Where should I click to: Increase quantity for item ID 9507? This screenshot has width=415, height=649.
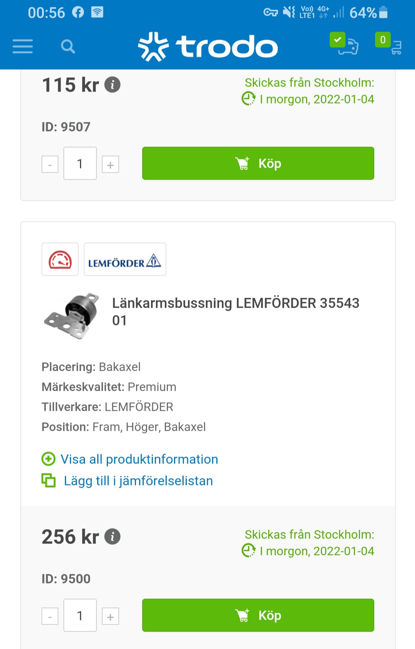[x=110, y=165]
